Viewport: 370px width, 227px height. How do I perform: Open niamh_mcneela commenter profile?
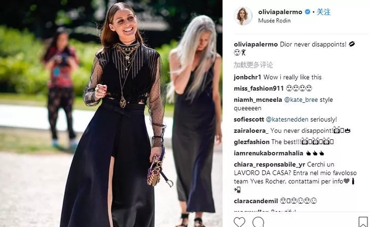257,100
